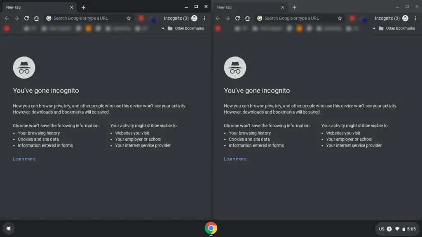Expand hidden bookmarks chevron in right window
This screenshot has width=422, height=237.
point(373,28)
